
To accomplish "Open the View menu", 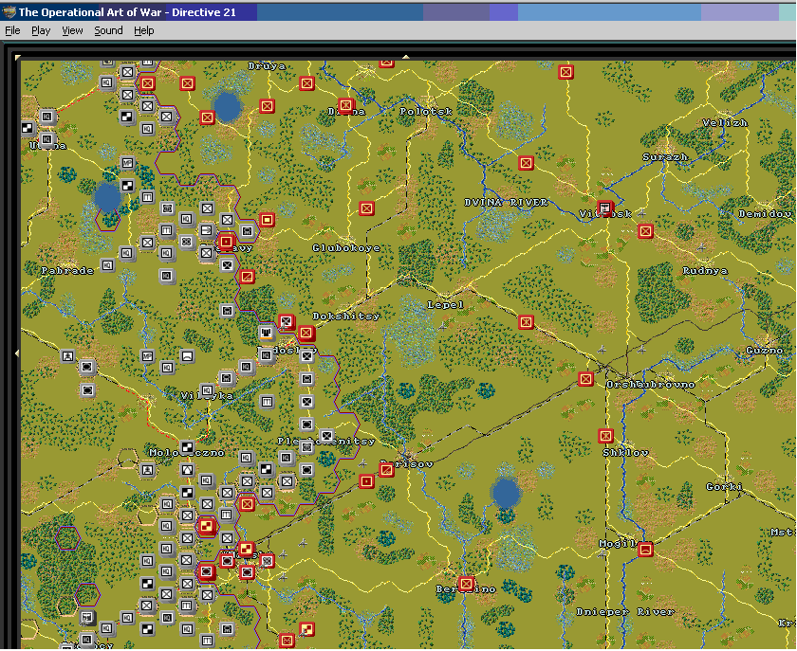I will click(x=72, y=30).
